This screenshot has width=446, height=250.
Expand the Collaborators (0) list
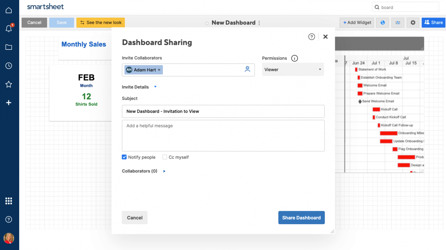[164, 171]
